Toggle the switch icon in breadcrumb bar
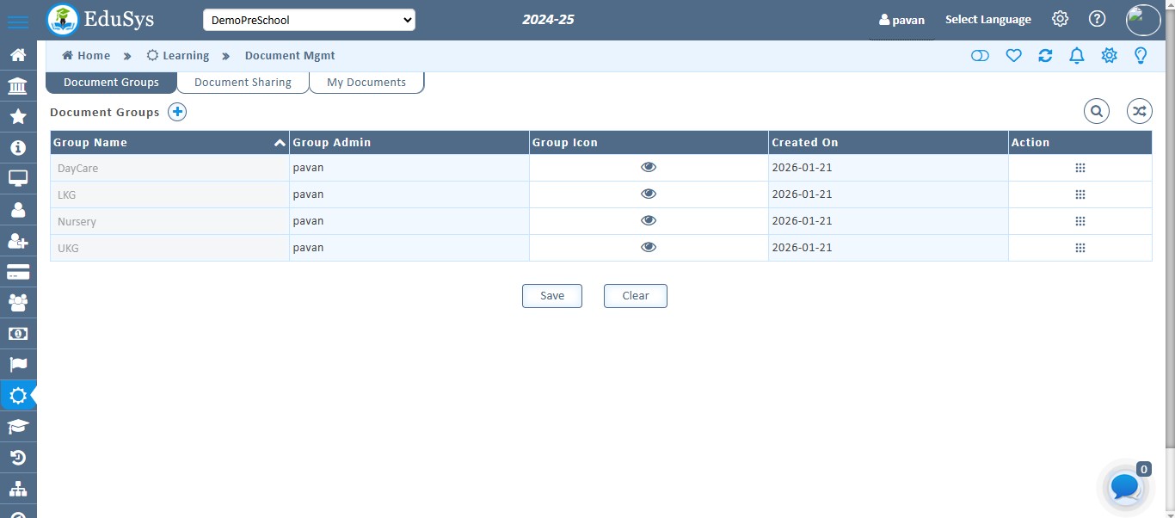This screenshot has width=1175, height=518. [x=980, y=56]
